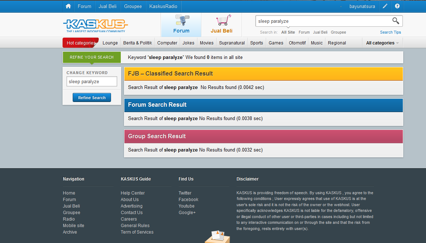Open the Term of Services footer link
Viewport: 426px width, 243px height.
[x=137, y=232]
